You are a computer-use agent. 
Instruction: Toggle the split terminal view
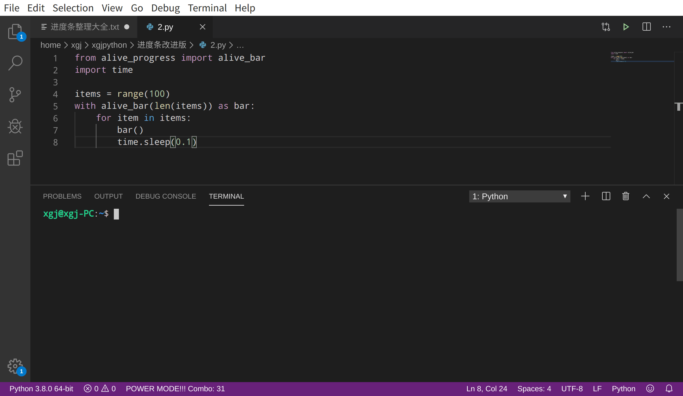[606, 196]
